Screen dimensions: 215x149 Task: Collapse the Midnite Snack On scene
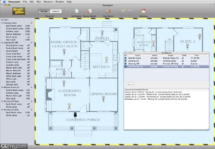click(2, 87)
